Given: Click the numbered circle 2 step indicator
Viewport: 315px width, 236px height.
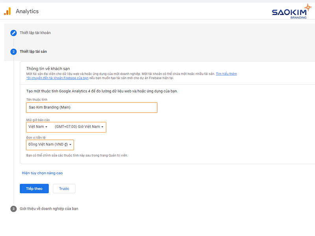Looking at the screenshot, I should 13,52.
